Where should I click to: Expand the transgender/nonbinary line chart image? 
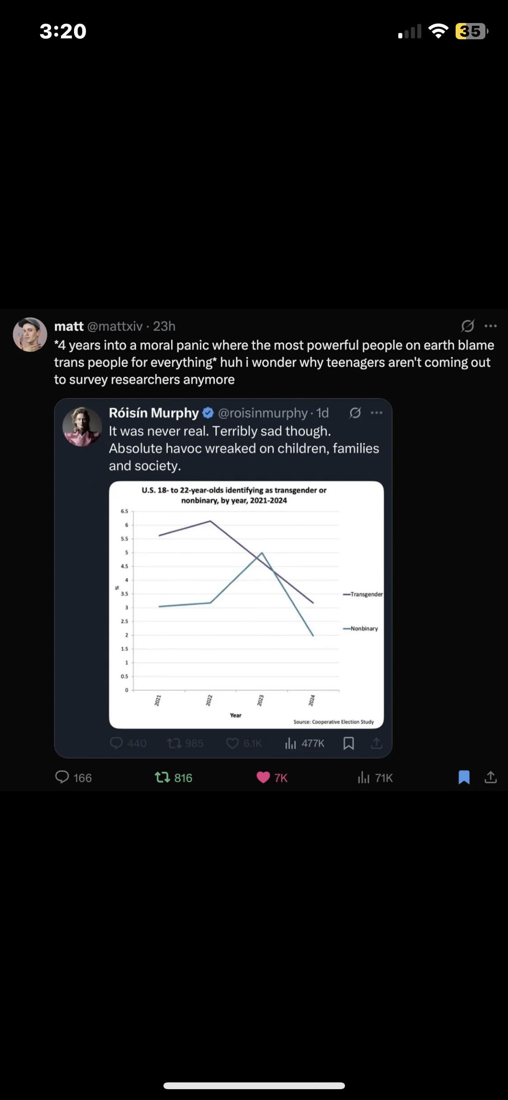click(246, 605)
